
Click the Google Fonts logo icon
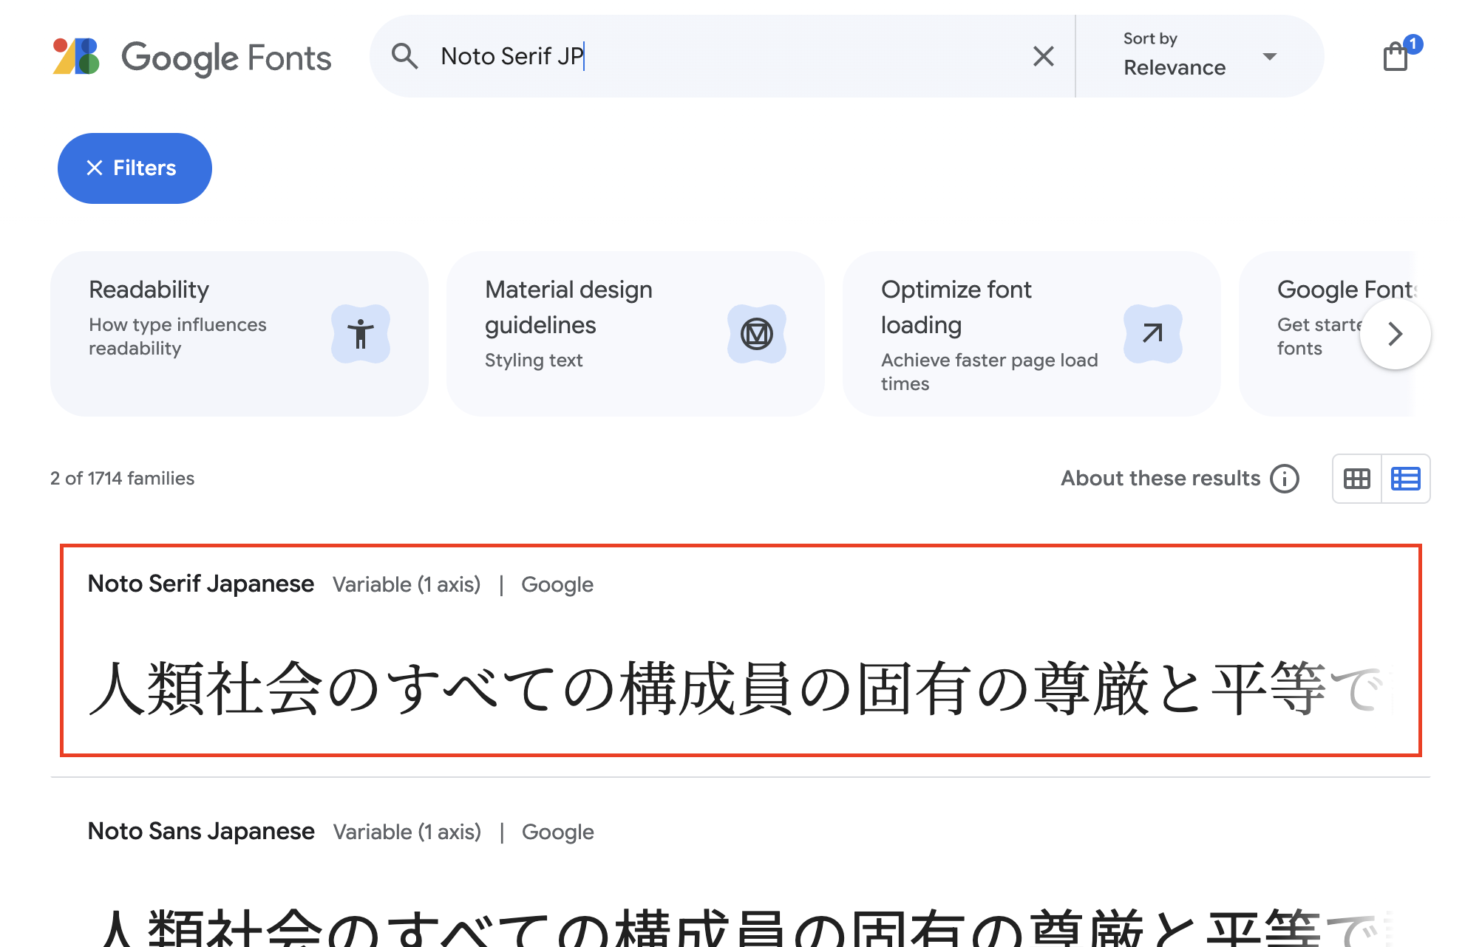(x=76, y=57)
